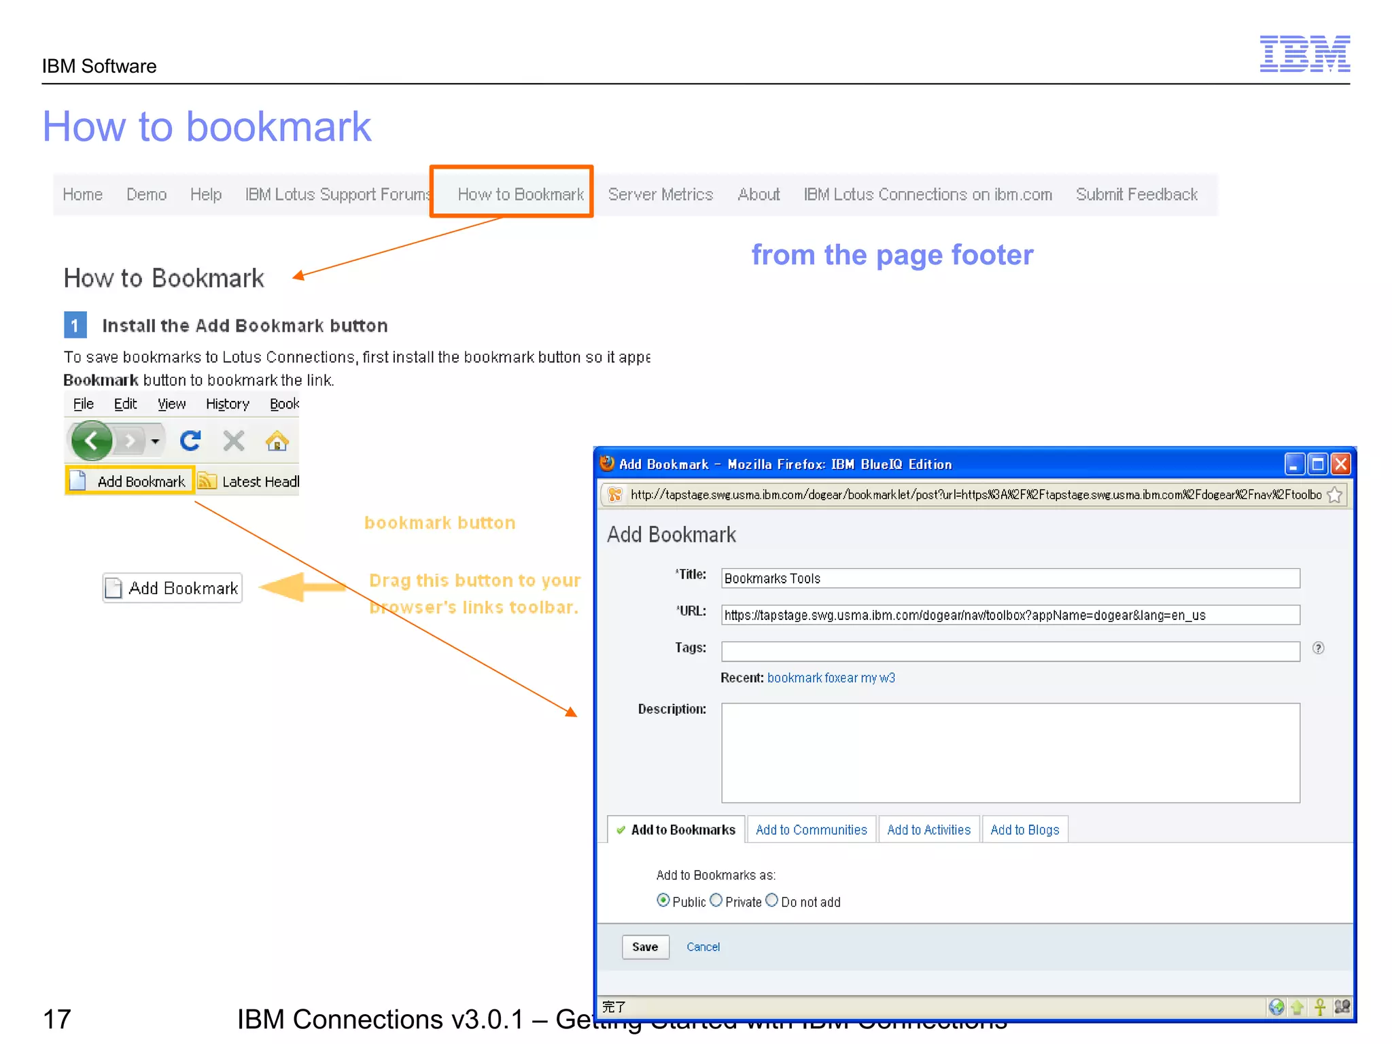Screen dimensions: 1392x1044
Task: Select the Public radio button
Action: click(x=663, y=901)
